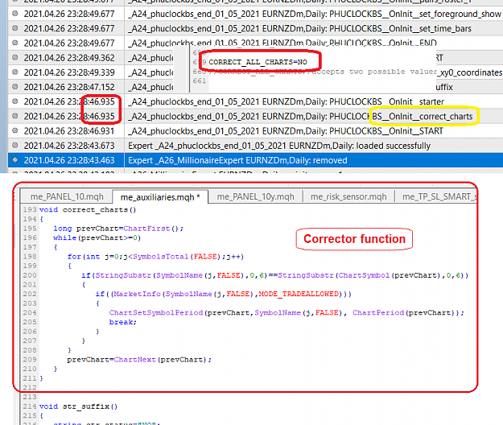Click timestamp 2021.04.26 23:28:49.339

(69, 72)
